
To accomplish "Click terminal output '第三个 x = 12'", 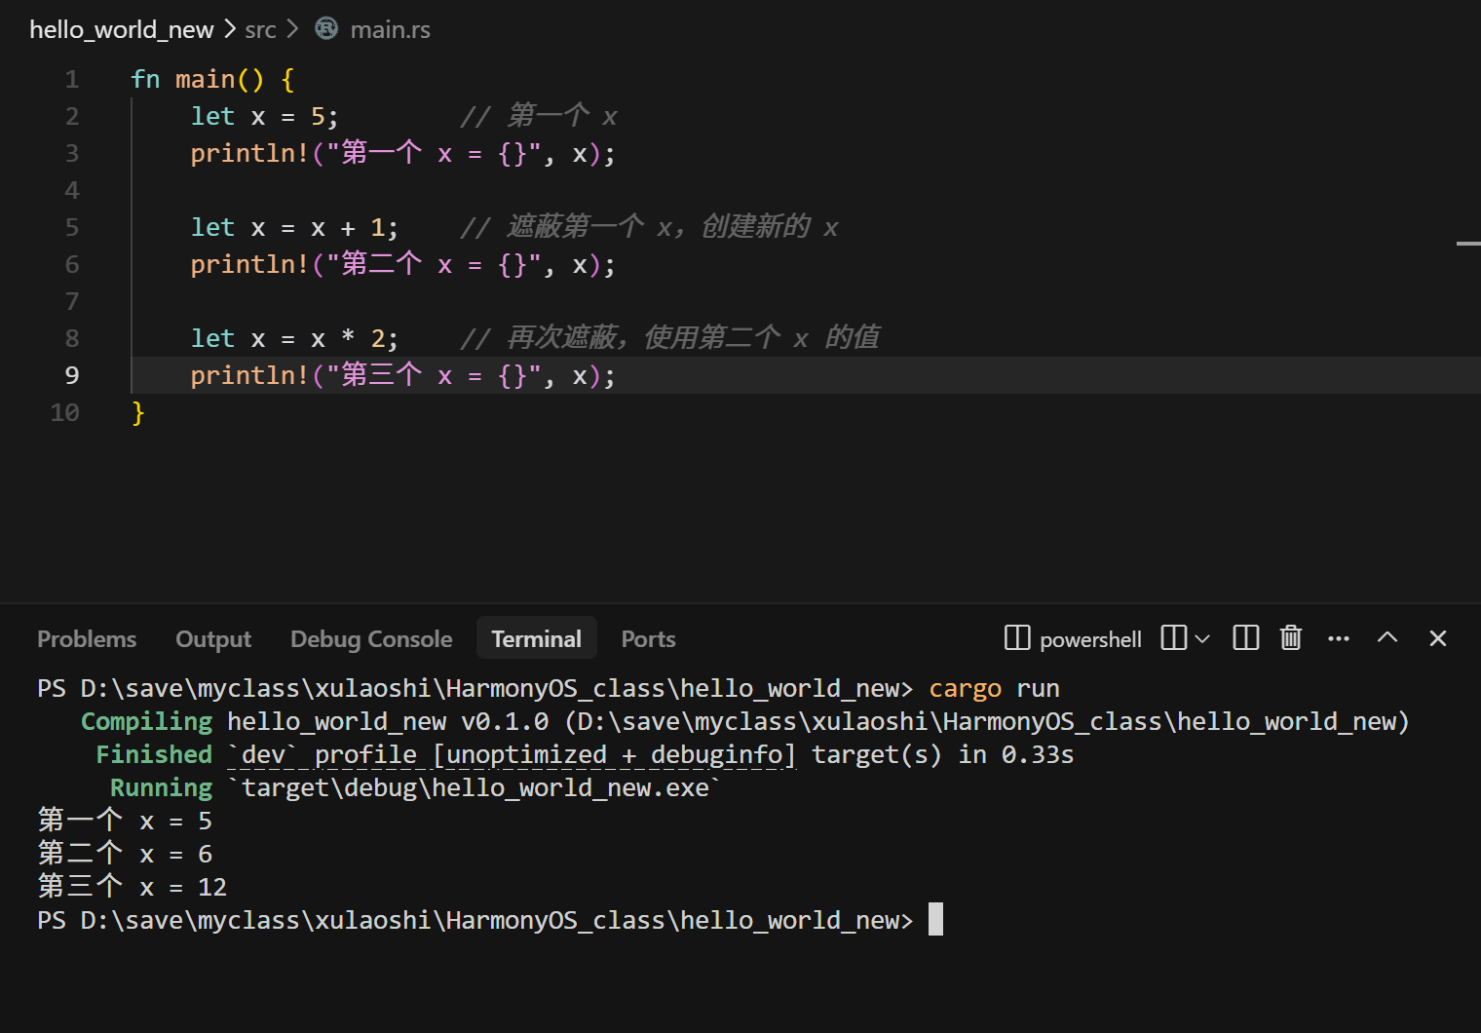I will tap(133, 887).
